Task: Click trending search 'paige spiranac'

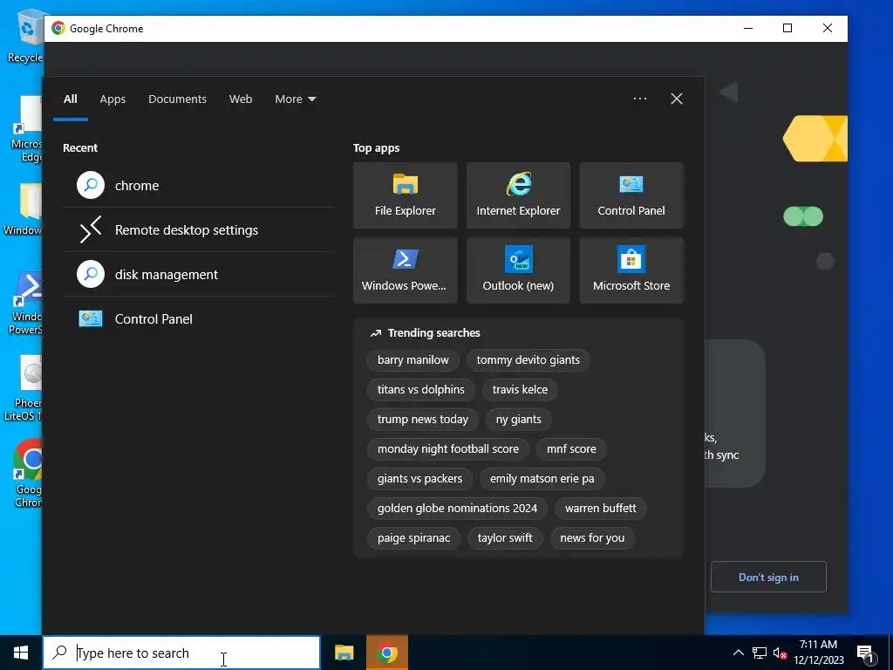Action: [x=413, y=537]
